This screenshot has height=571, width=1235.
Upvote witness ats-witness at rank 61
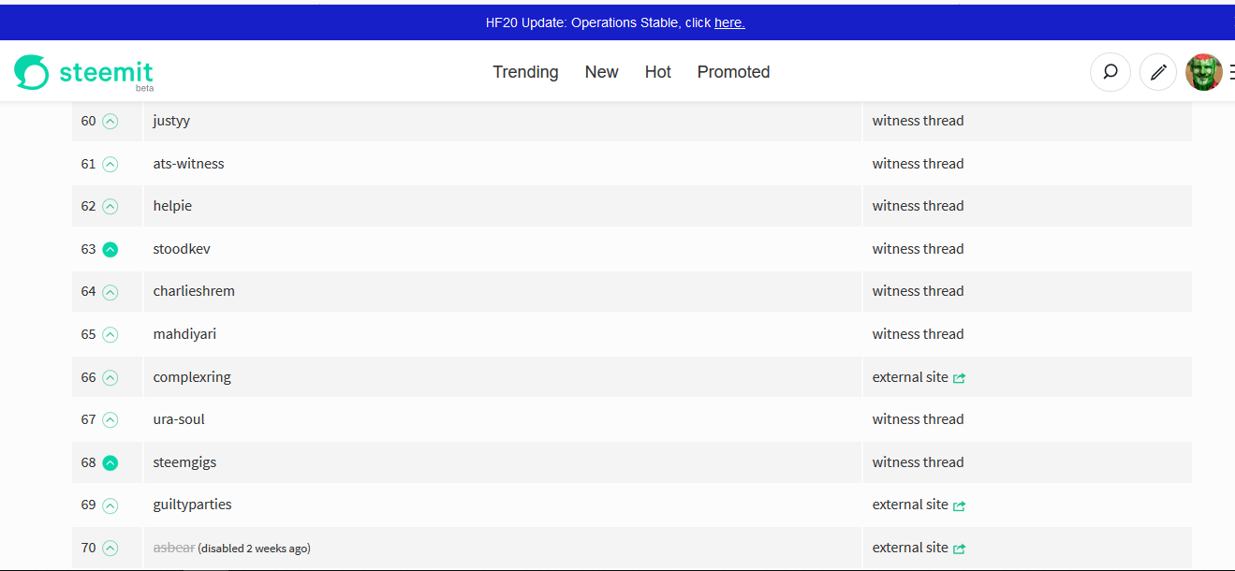coord(110,164)
